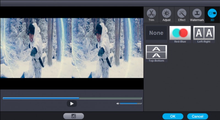Viewport: 220px width, 120px height.
Task: Mute audio using the speaker icon
Action: tap(118, 103)
